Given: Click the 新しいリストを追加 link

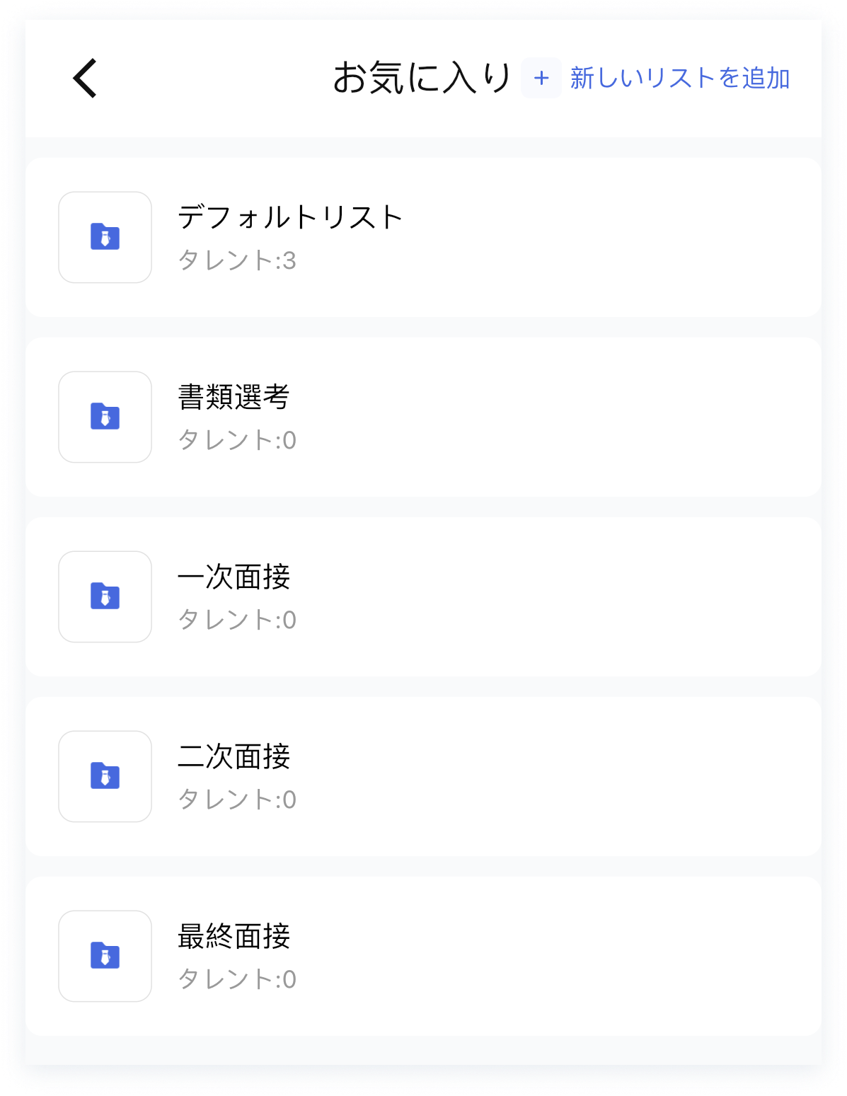Looking at the screenshot, I should (680, 78).
